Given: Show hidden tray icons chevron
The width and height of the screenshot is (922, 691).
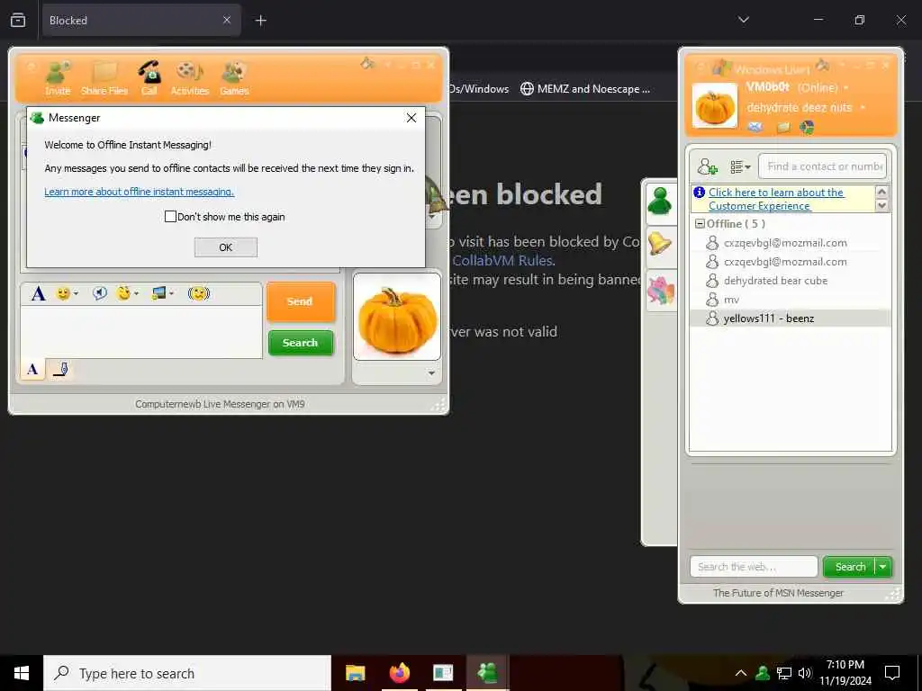Looking at the screenshot, I should (x=741, y=673).
